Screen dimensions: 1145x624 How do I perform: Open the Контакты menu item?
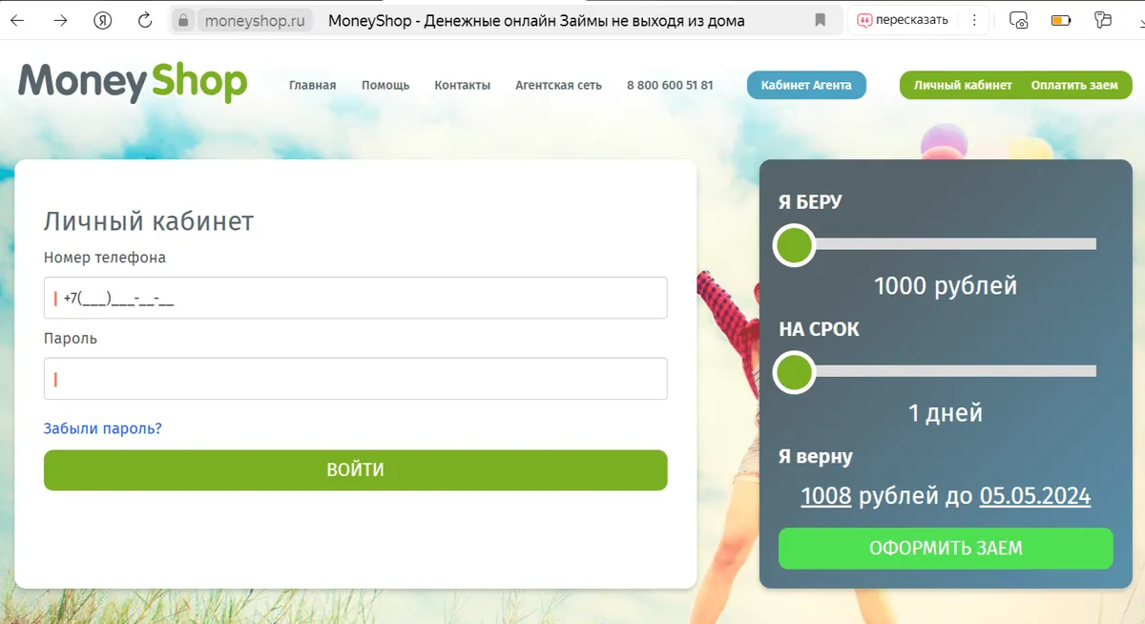pos(462,85)
